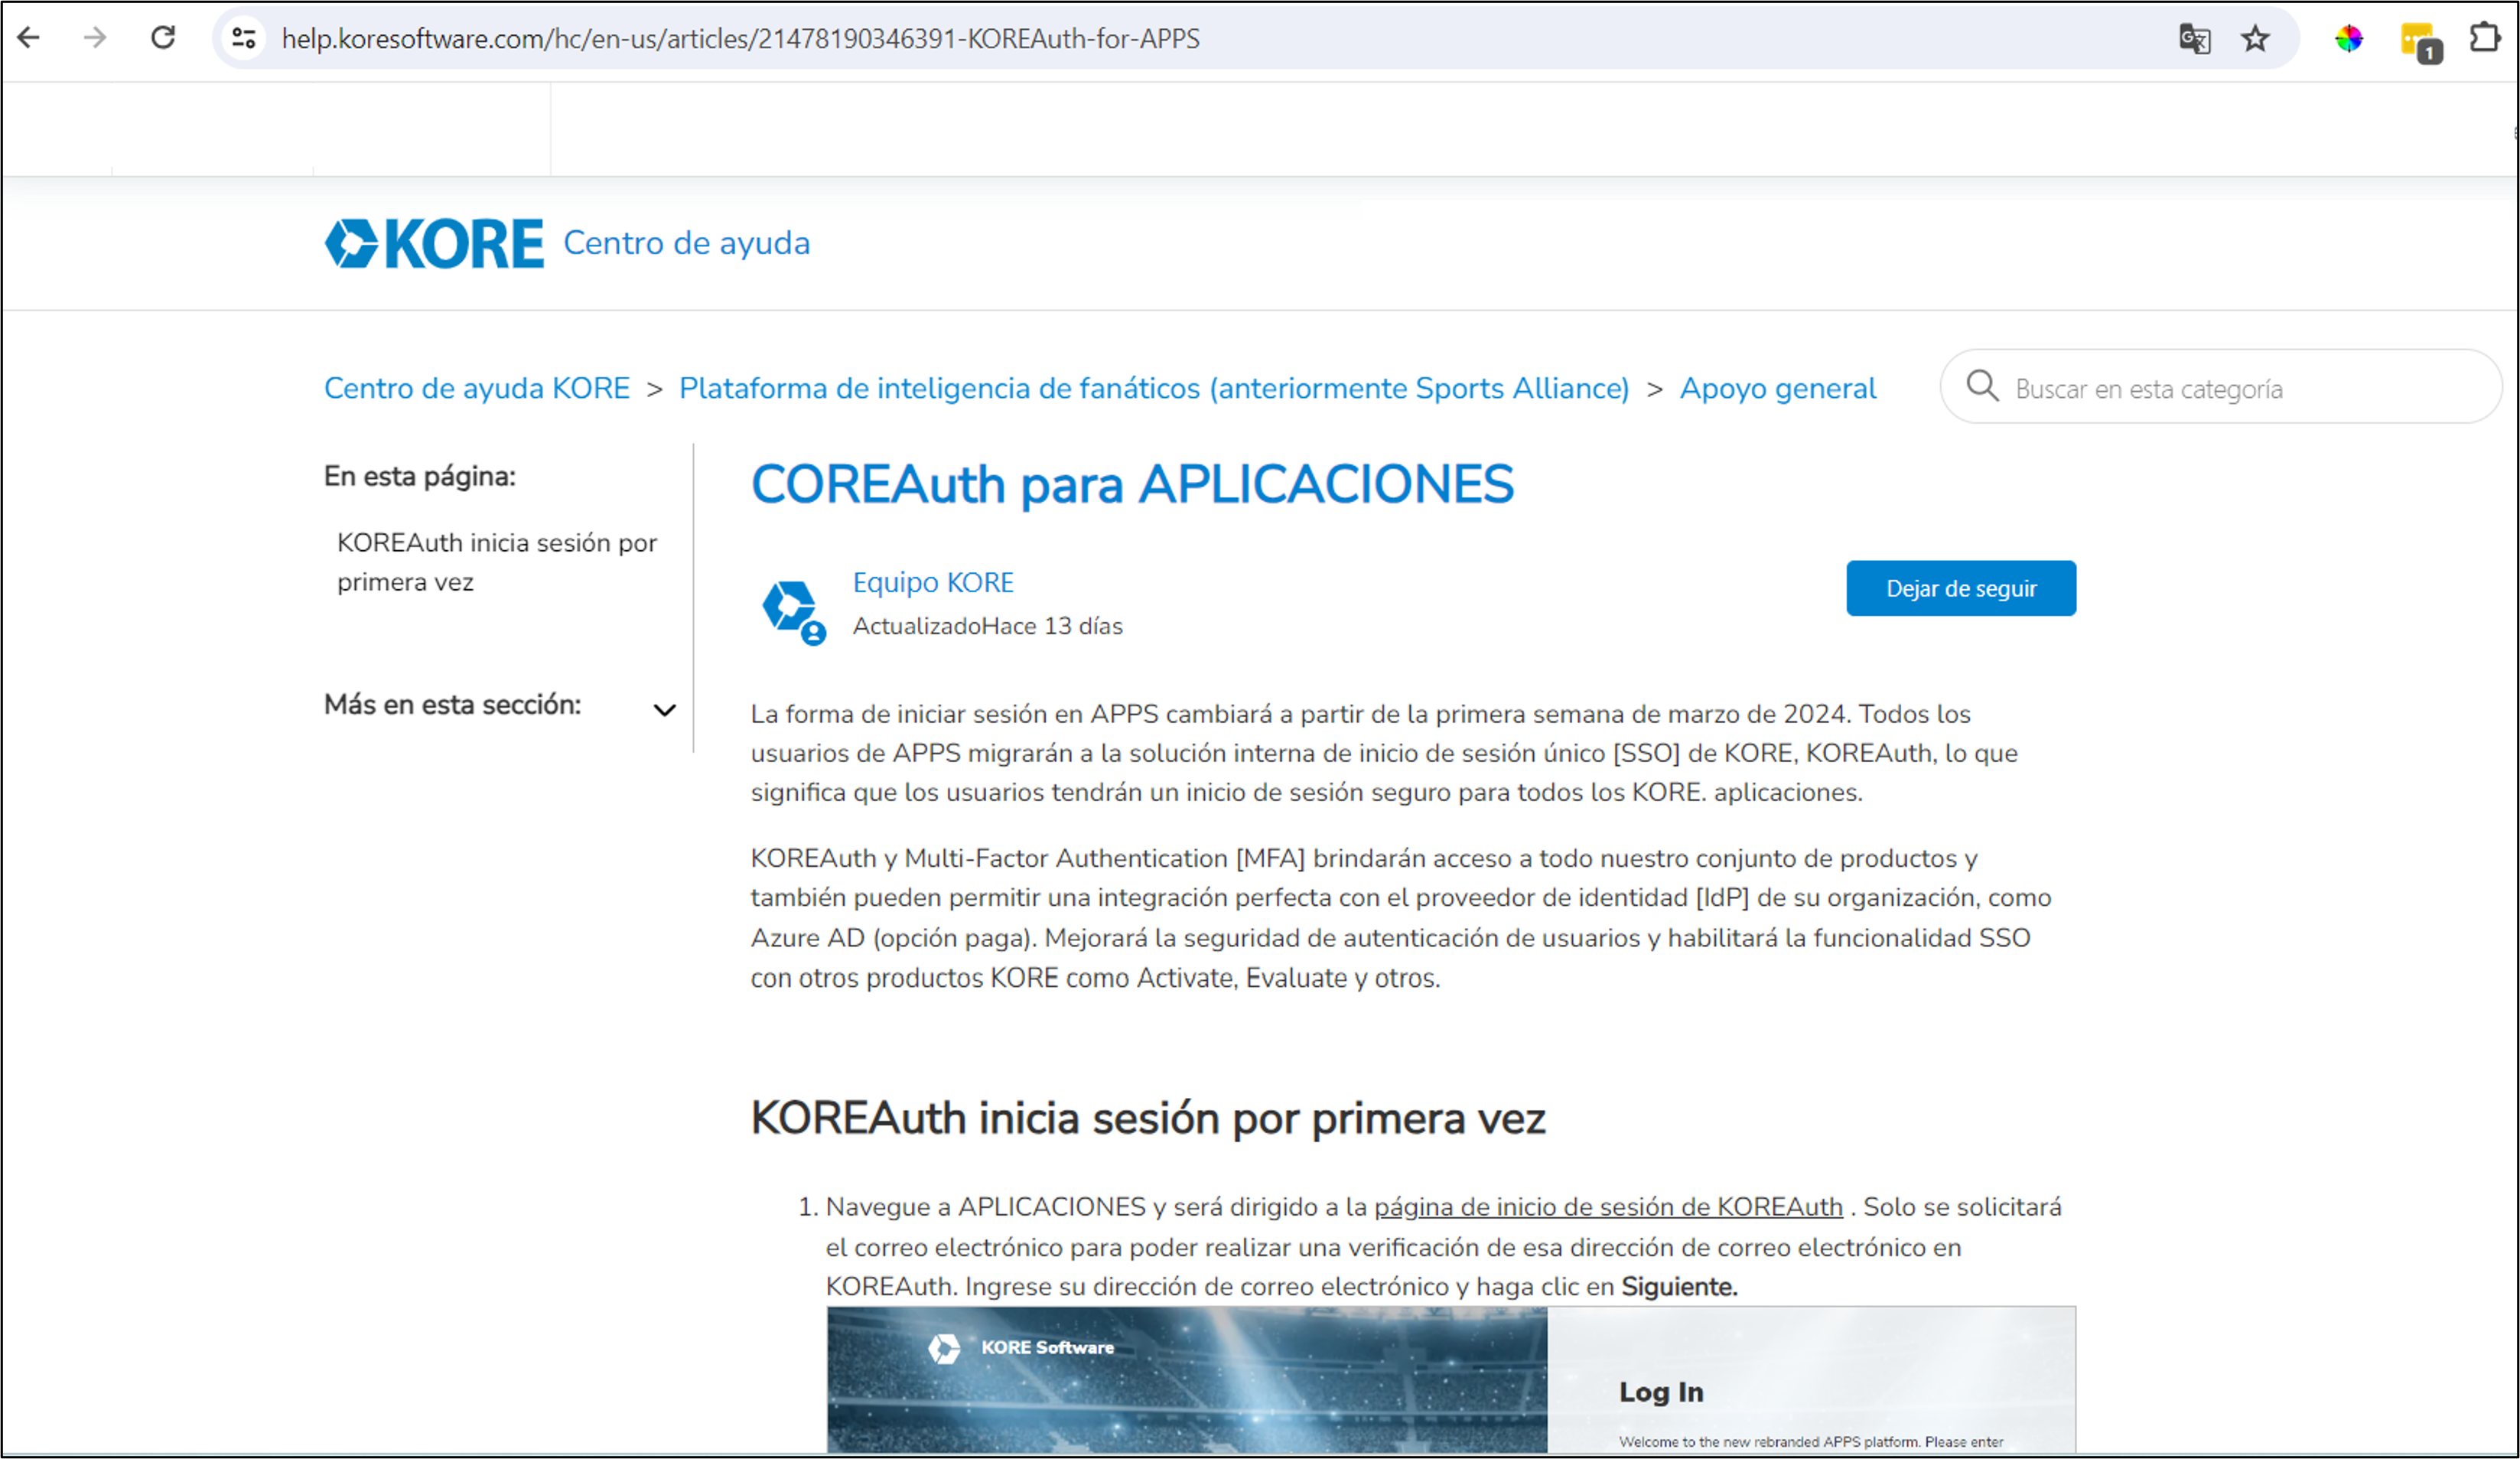
Task: Click the Log In screenshot image
Action: [1451, 1380]
